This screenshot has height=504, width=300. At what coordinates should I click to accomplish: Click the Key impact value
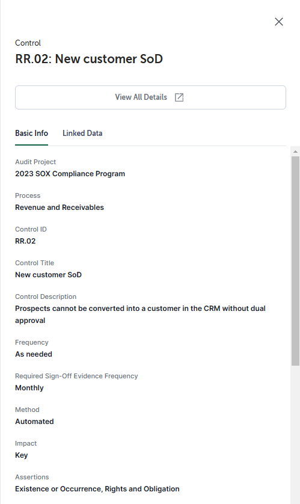22,455
